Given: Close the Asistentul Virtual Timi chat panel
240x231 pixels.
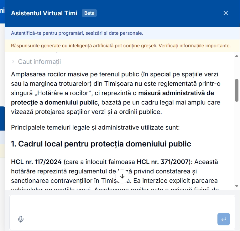Looking at the screenshot, I should 226,13.
